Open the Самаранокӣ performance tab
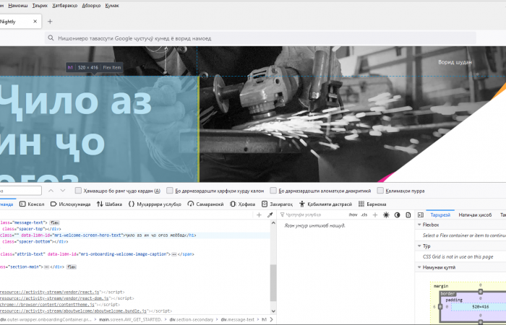The height and width of the screenshot is (325, 506). (x=205, y=204)
